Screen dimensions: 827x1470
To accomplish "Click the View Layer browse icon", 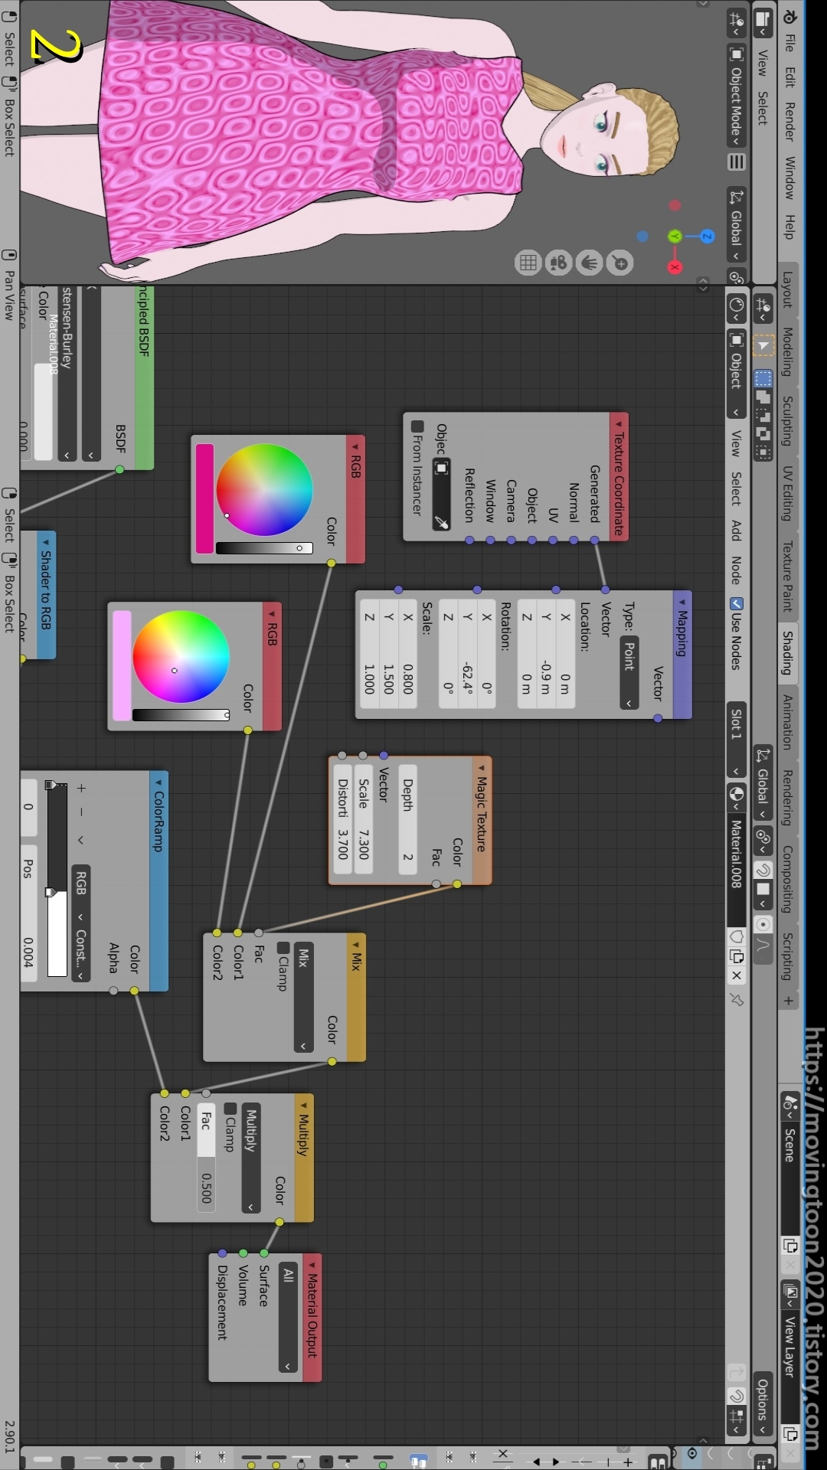I will pyautogui.click(x=790, y=1295).
